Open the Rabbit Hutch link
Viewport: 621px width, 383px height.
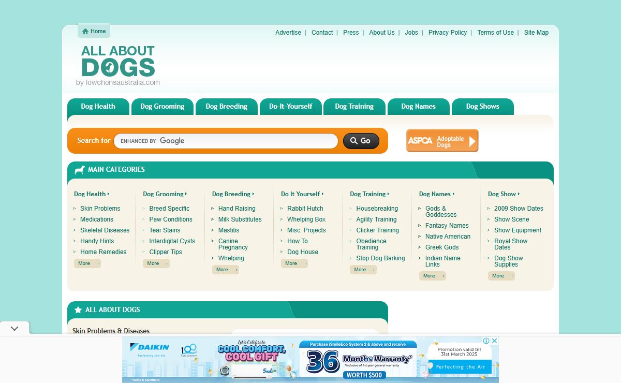point(305,209)
